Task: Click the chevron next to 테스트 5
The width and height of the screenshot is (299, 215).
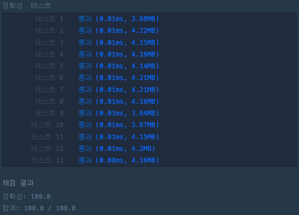Action: [x=70, y=66]
